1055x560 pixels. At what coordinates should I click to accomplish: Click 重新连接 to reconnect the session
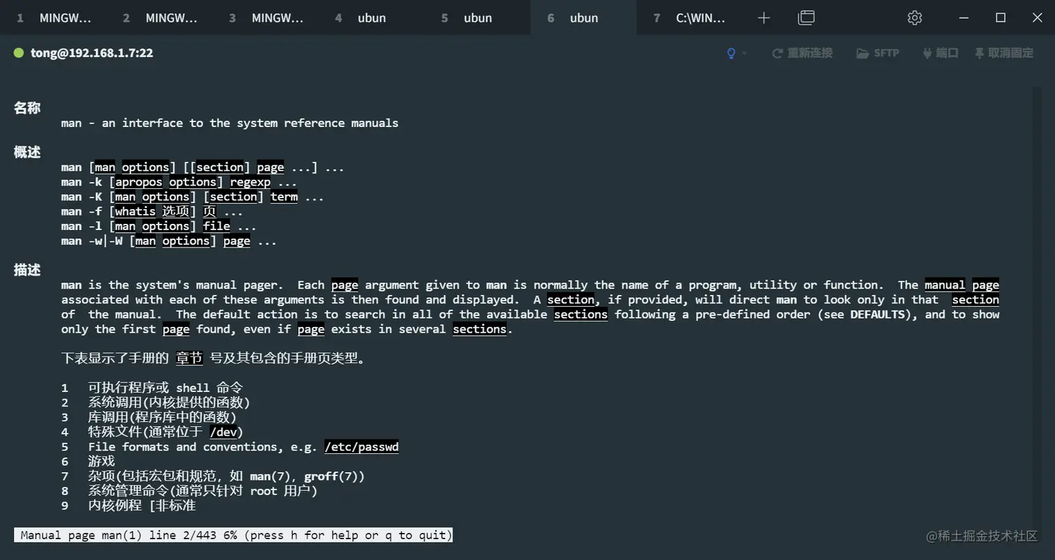point(802,53)
